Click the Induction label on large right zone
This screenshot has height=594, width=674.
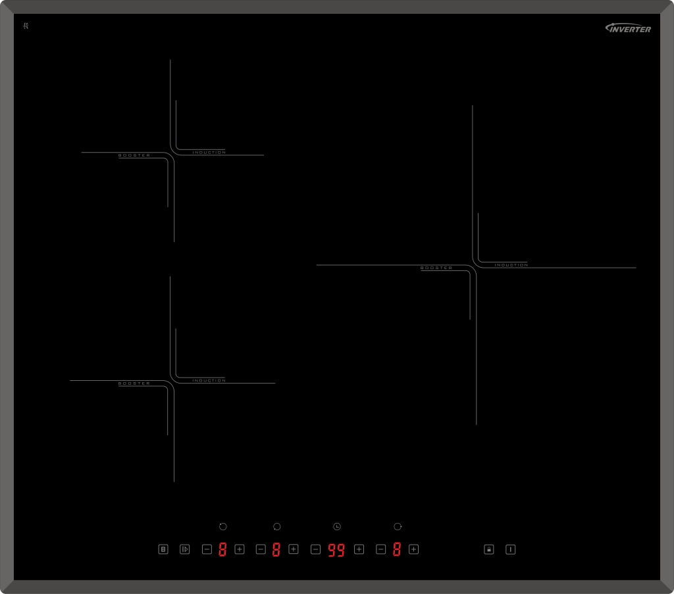(511, 265)
